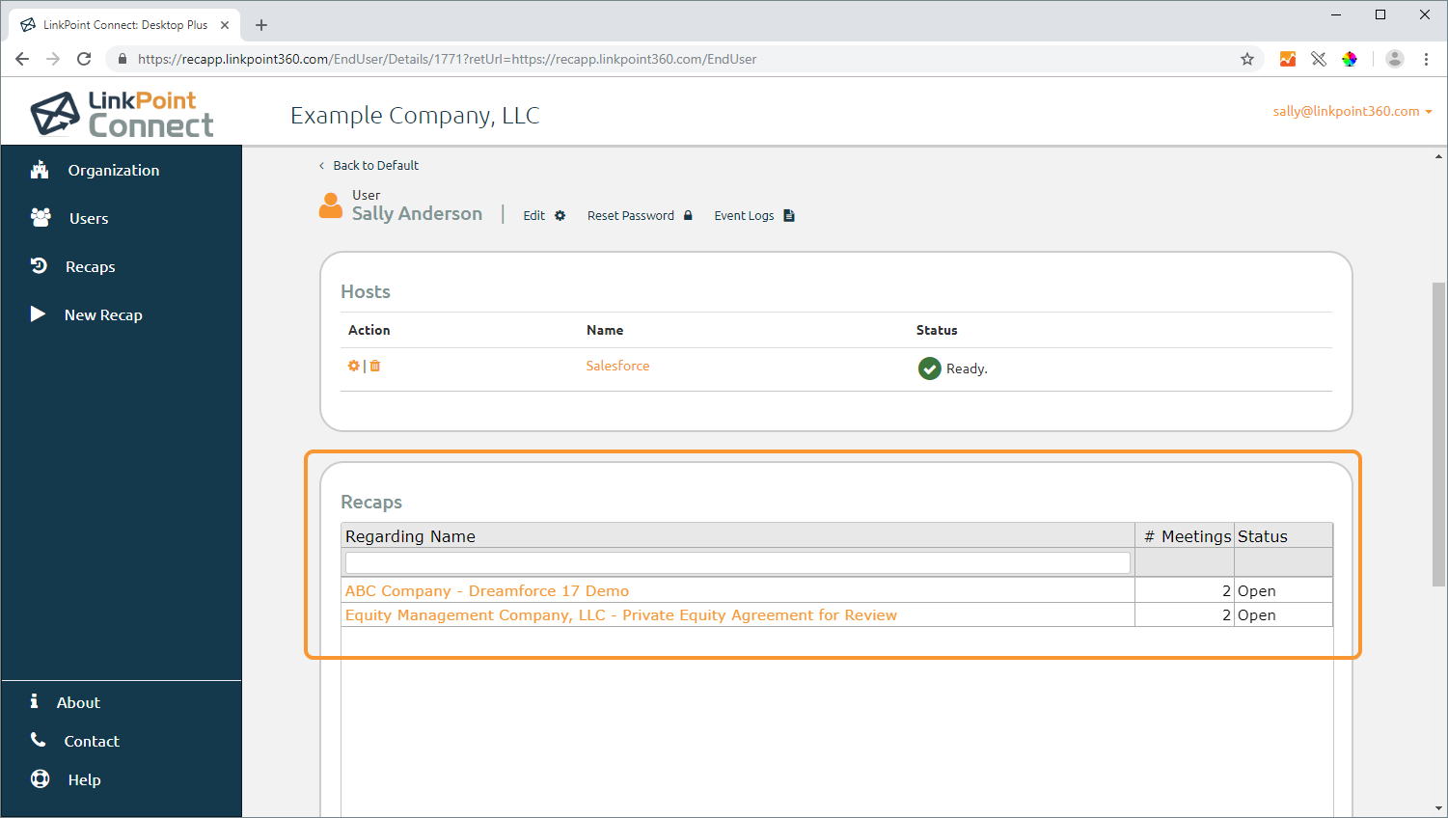
Task: Click the Regarding Name filter field
Action: tap(738, 562)
